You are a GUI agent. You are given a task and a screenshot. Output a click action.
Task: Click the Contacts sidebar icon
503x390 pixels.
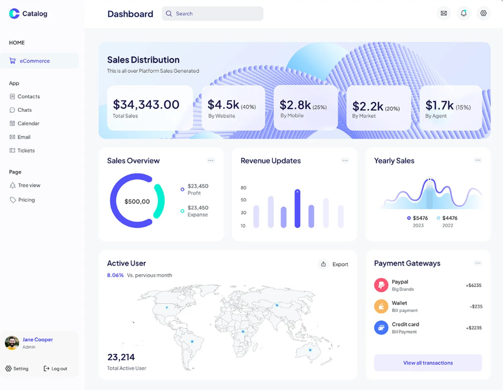coord(12,96)
